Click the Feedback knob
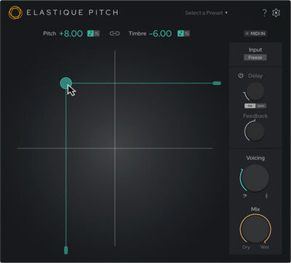This screenshot has height=263, width=291. click(x=255, y=131)
